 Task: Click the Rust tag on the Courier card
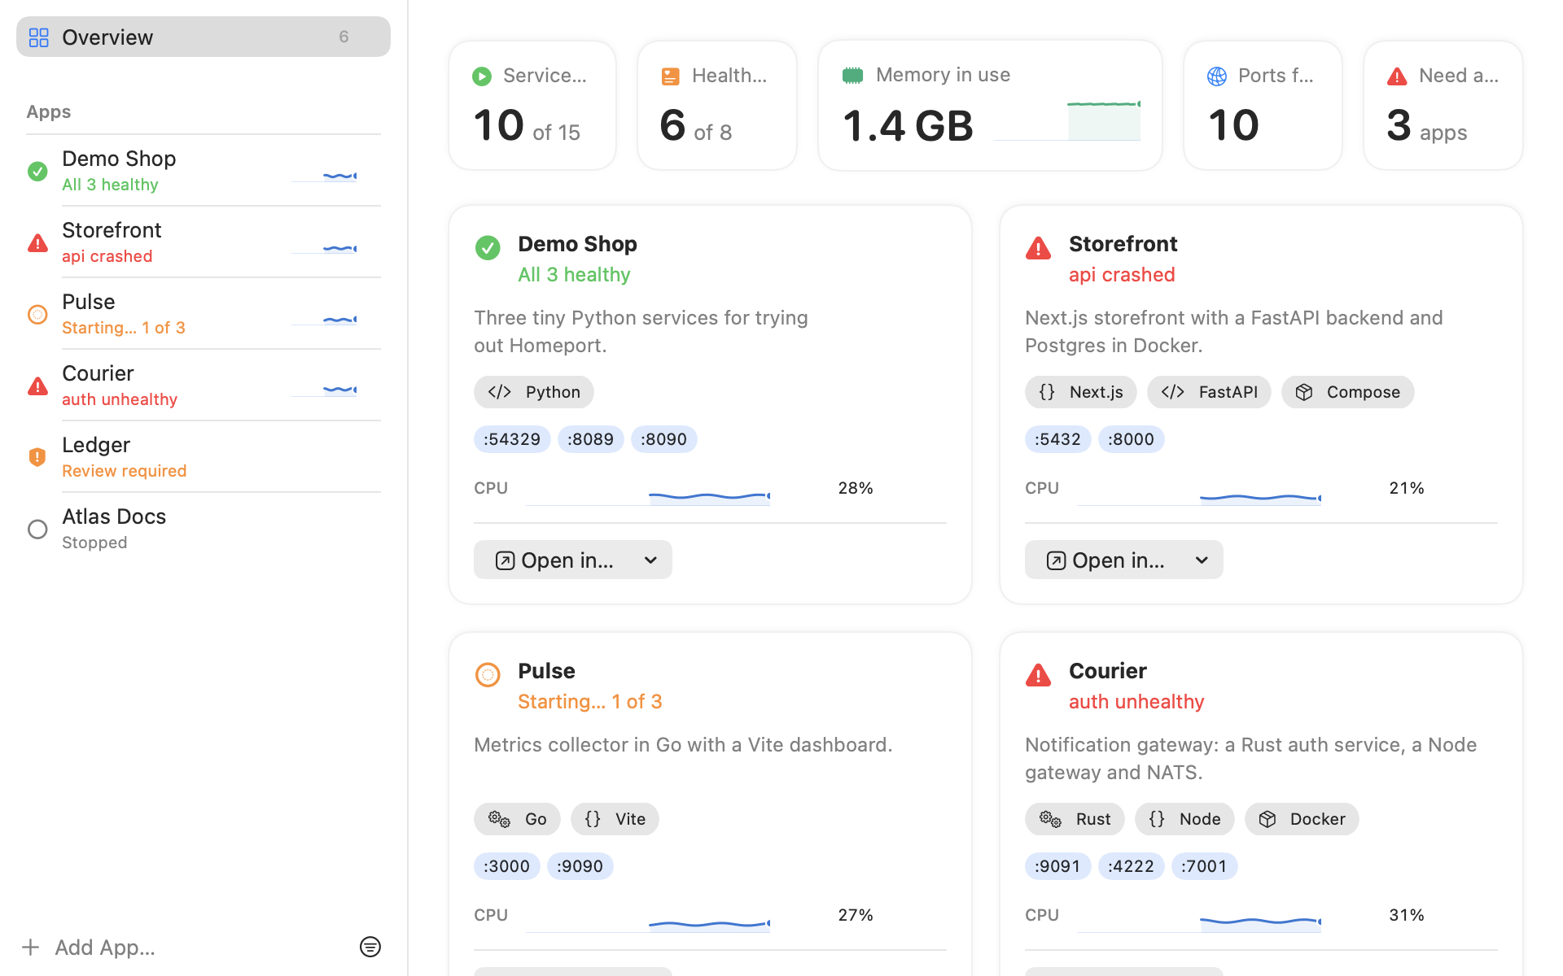click(x=1075, y=819)
